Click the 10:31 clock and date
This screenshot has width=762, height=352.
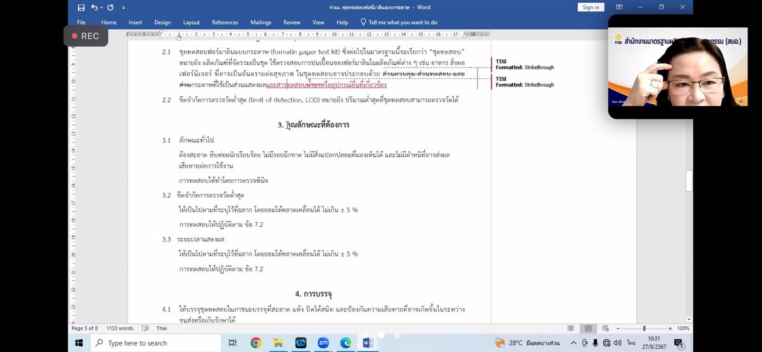[654, 343]
